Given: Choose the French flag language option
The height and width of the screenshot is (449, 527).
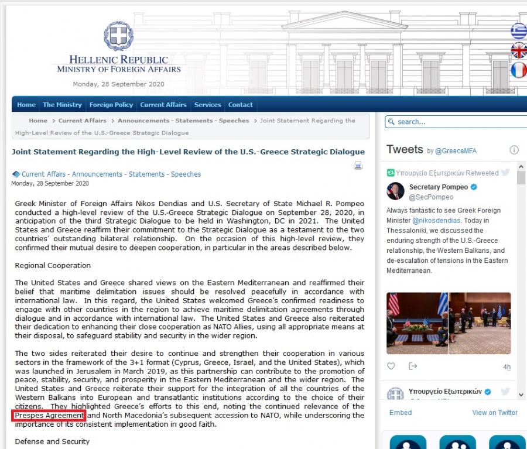Looking at the screenshot, I should tap(518, 70).
